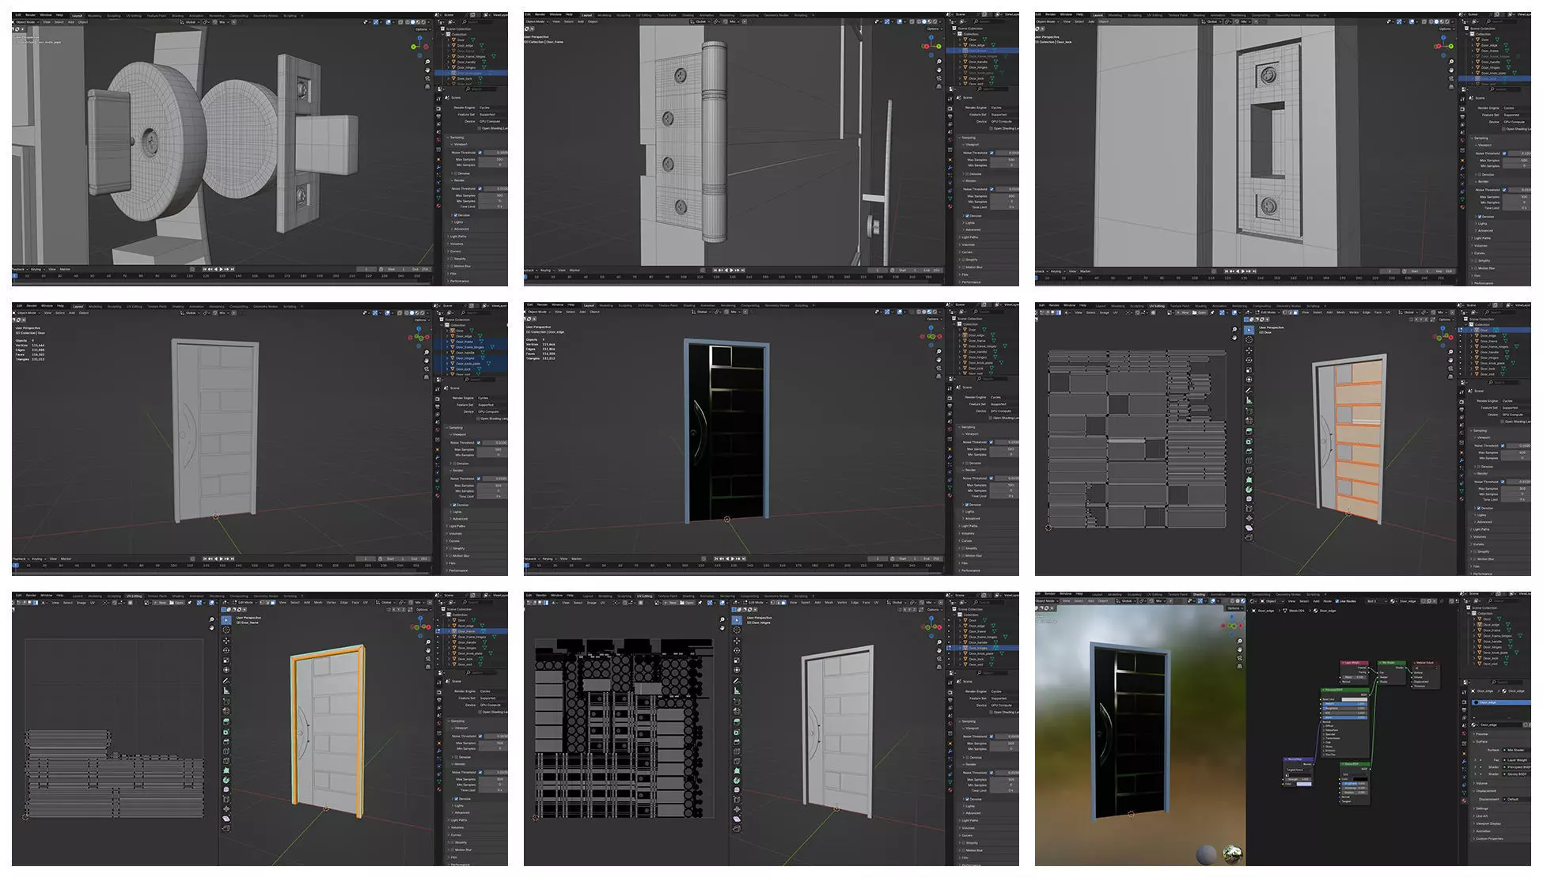Image resolution: width=1543 pixels, height=878 pixels.
Task: Toggle X-ray icon in knob close-up viewport header
Action: click(400, 22)
